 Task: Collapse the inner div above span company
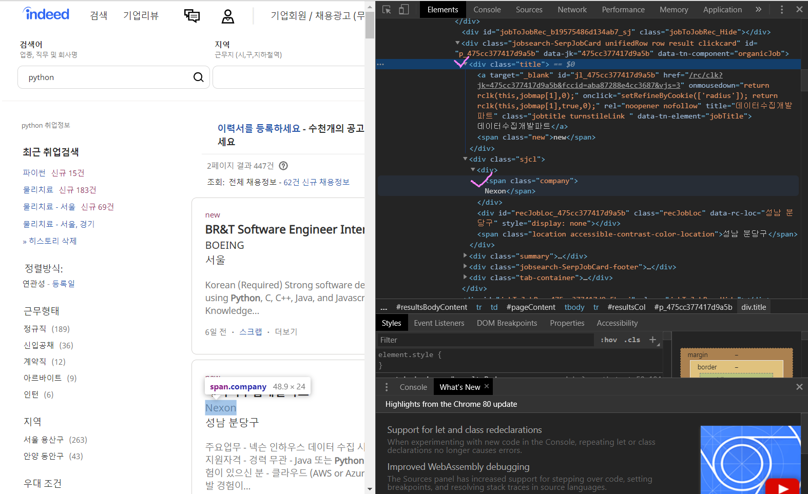473,170
